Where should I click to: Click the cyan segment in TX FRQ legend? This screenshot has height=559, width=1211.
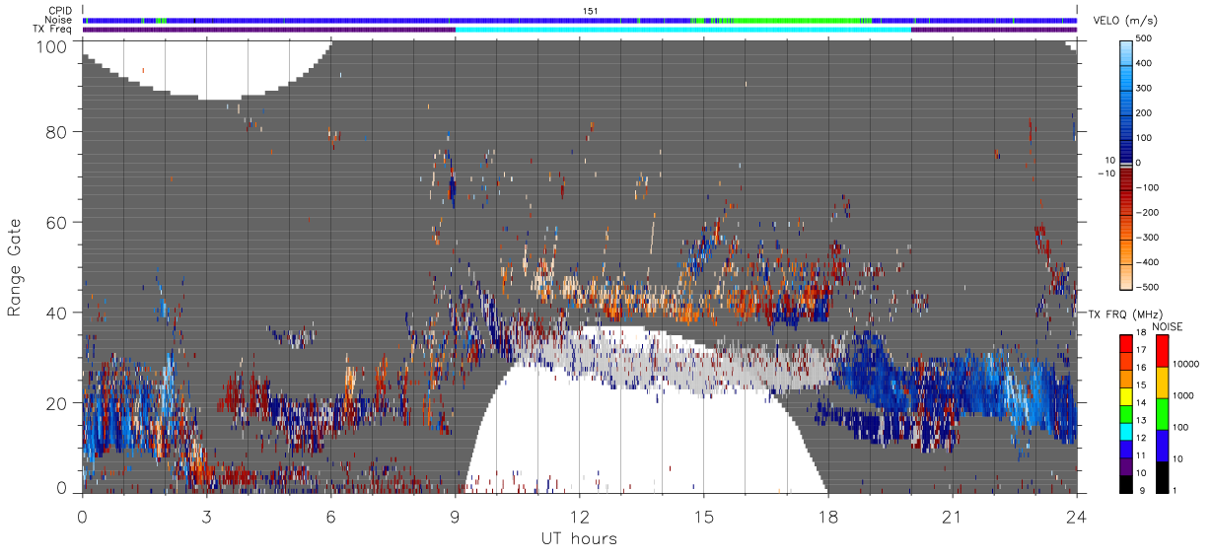tap(1125, 430)
